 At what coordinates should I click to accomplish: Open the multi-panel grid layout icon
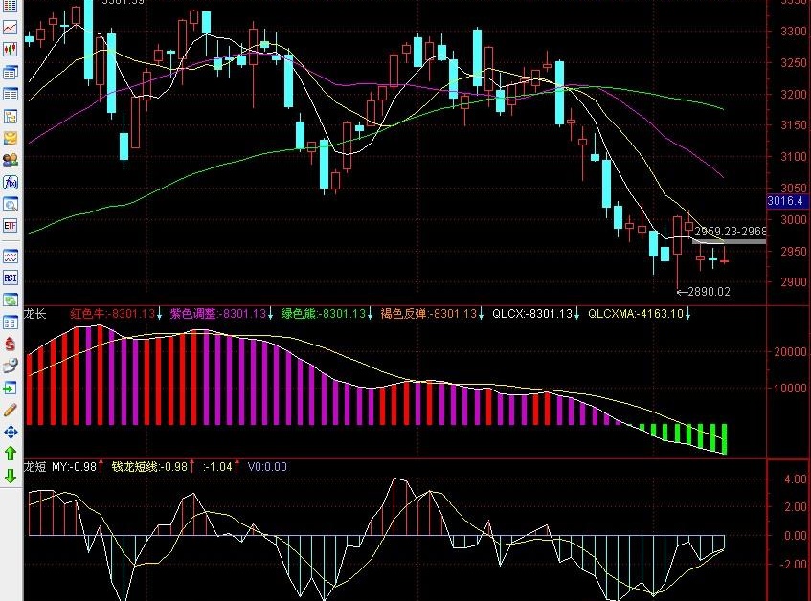11,322
